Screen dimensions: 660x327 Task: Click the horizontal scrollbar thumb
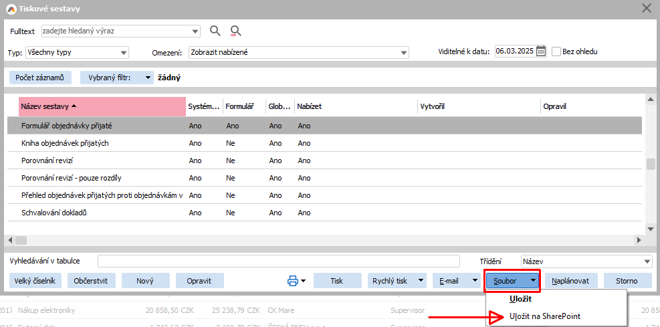click(x=21, y=239)
